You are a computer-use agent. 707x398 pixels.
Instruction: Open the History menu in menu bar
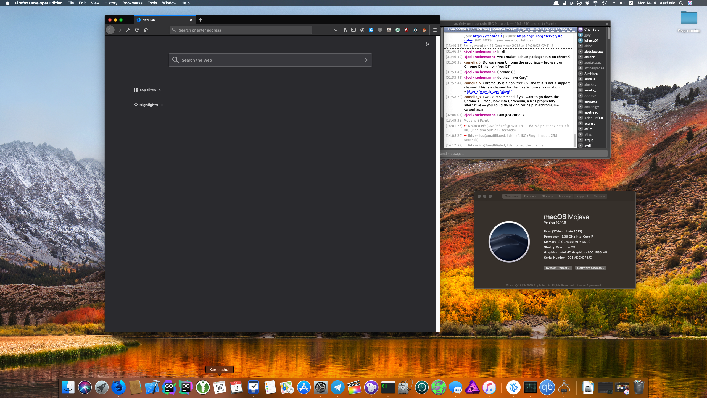[x=111, y=3]
